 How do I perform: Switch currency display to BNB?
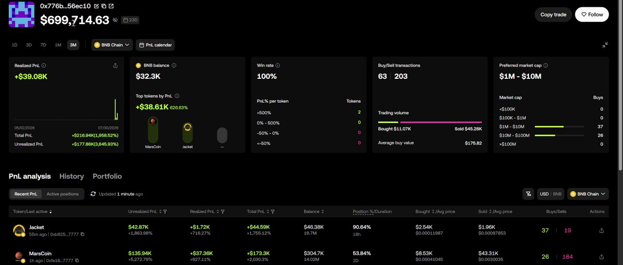point(558,194)
